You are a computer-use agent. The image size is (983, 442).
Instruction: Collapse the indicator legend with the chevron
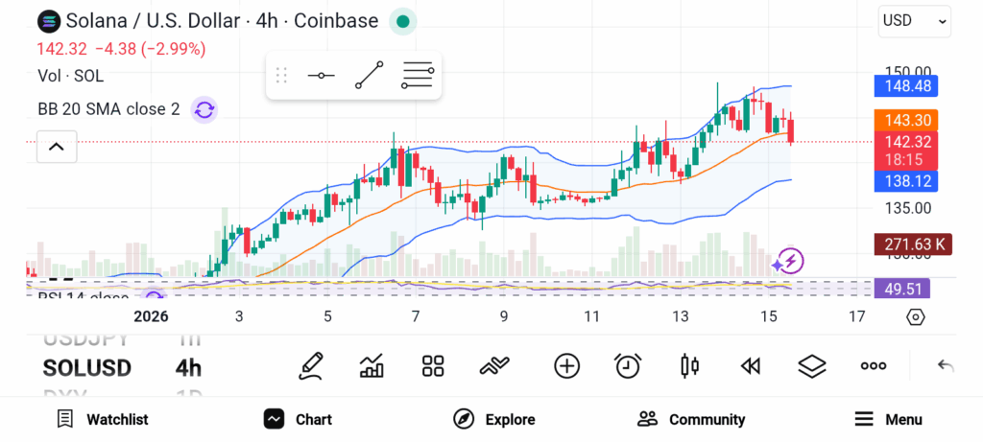coord(56,147)
